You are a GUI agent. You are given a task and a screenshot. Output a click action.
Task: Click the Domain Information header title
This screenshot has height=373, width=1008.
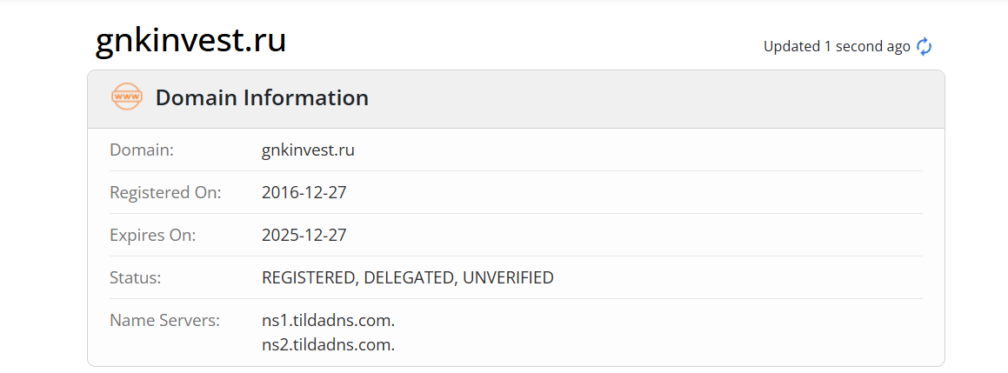[262, 97]
